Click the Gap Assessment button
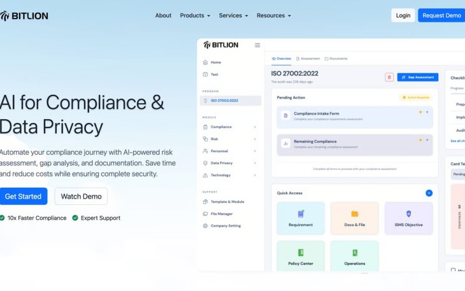This screenshot has width=465, height=291. (x=418, y=77)
